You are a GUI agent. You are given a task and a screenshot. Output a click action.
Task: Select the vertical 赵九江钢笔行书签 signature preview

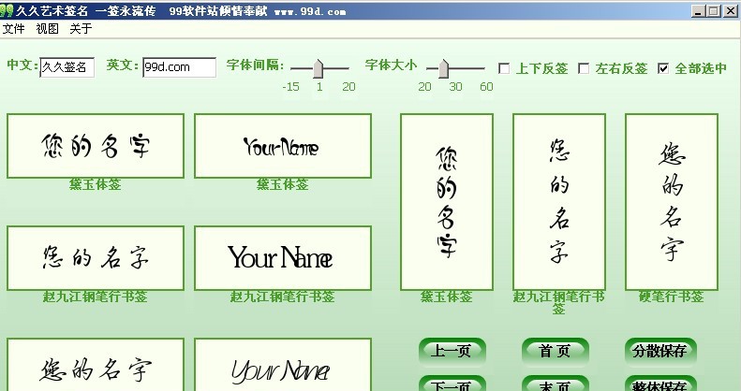click(559, 202)
